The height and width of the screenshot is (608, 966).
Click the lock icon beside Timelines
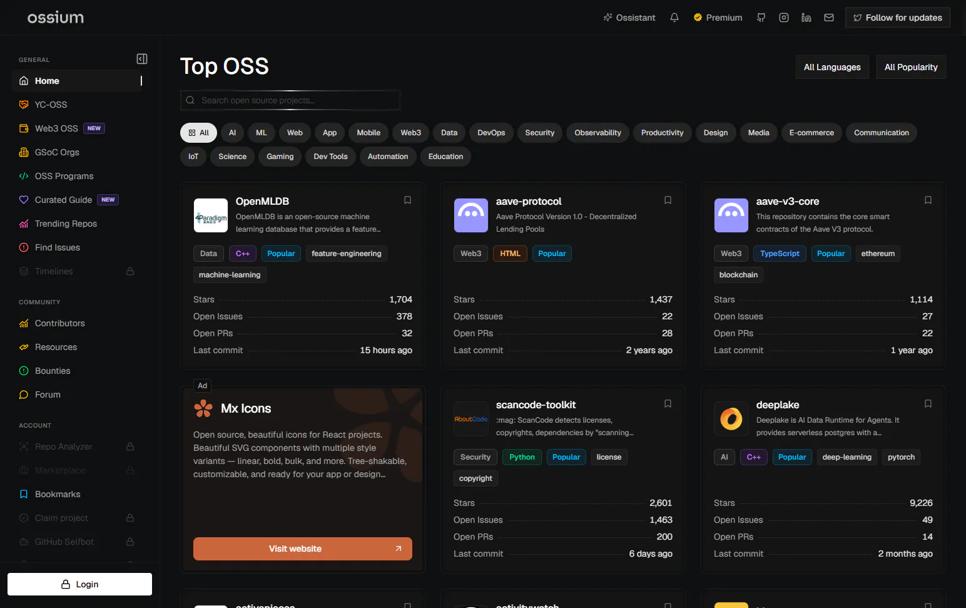coord(130,271)
